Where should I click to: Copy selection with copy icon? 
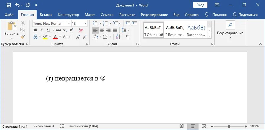point(23,30)
